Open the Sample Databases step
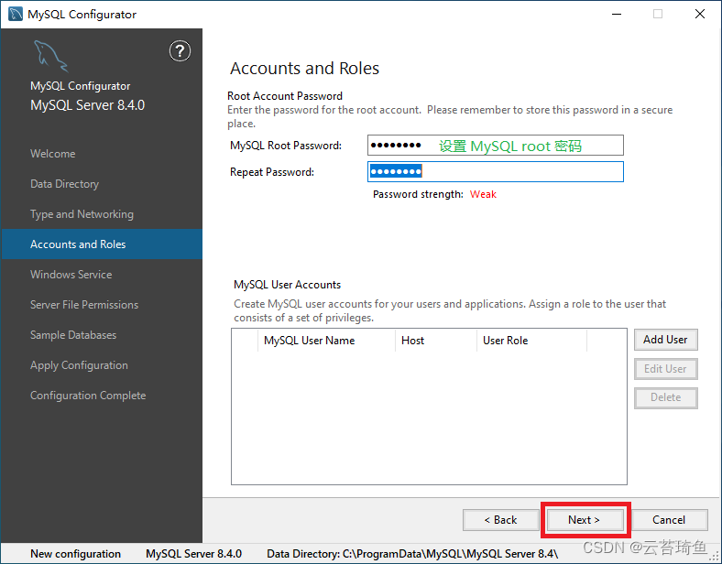Image resolution: width=722 pixels, height=564 pixels. click(x=73, y=335)
